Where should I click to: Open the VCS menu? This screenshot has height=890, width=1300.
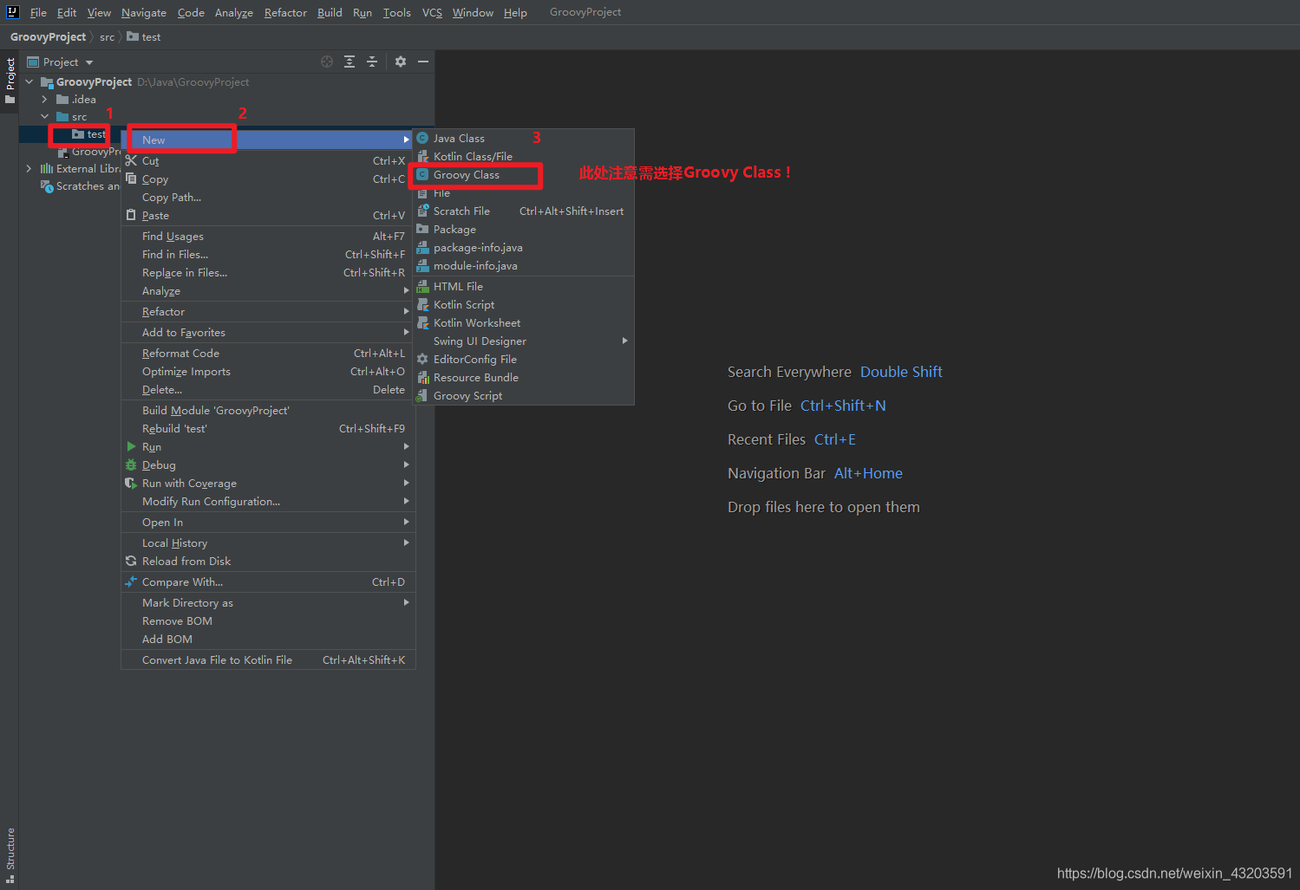(x=432, y=12)
